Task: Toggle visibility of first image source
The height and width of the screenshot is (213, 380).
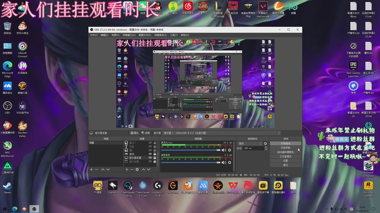Action: 150,143
